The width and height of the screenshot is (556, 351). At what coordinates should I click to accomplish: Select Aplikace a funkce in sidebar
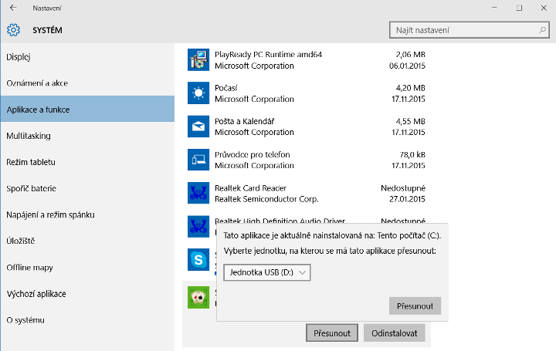[x=87, y=110]
